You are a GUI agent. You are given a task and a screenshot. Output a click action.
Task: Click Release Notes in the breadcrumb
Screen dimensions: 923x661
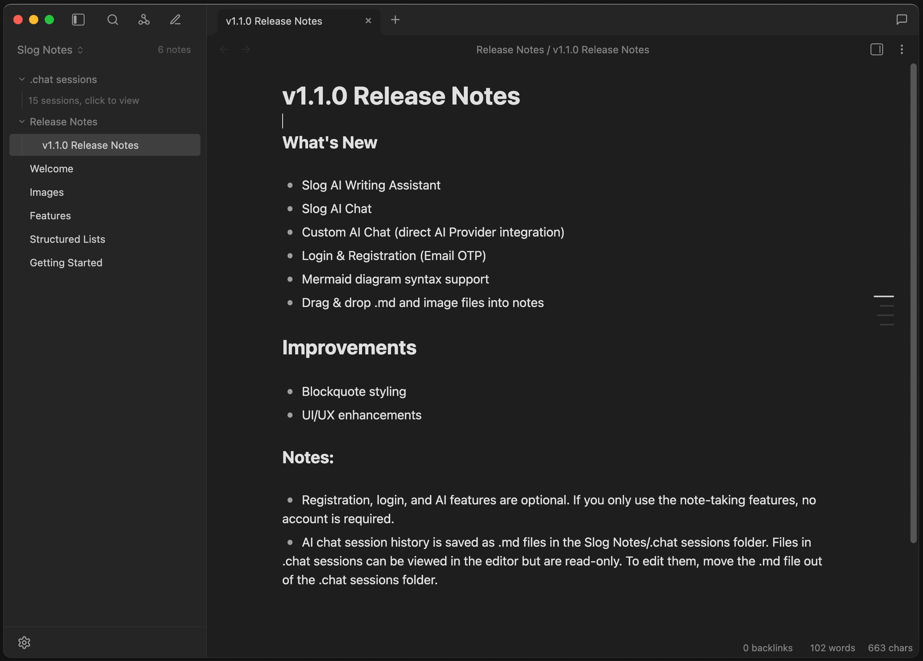(510, 49)
